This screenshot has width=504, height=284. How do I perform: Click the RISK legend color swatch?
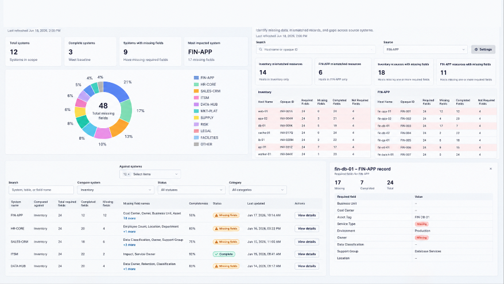[x=196, y=124]
